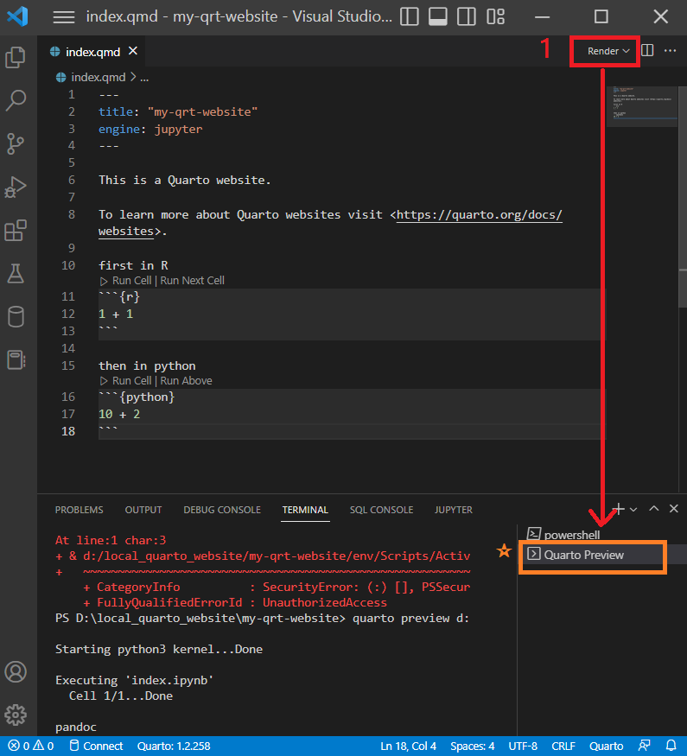
Task: Select the TERMINAL panel tab
Action: coord(305,510)
